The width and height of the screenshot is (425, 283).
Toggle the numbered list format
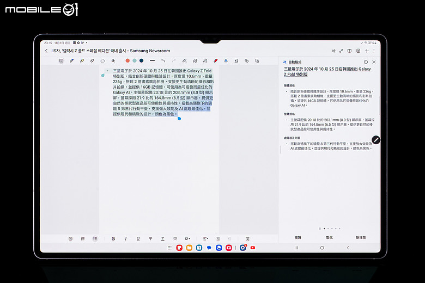click(x=83, y=238)
